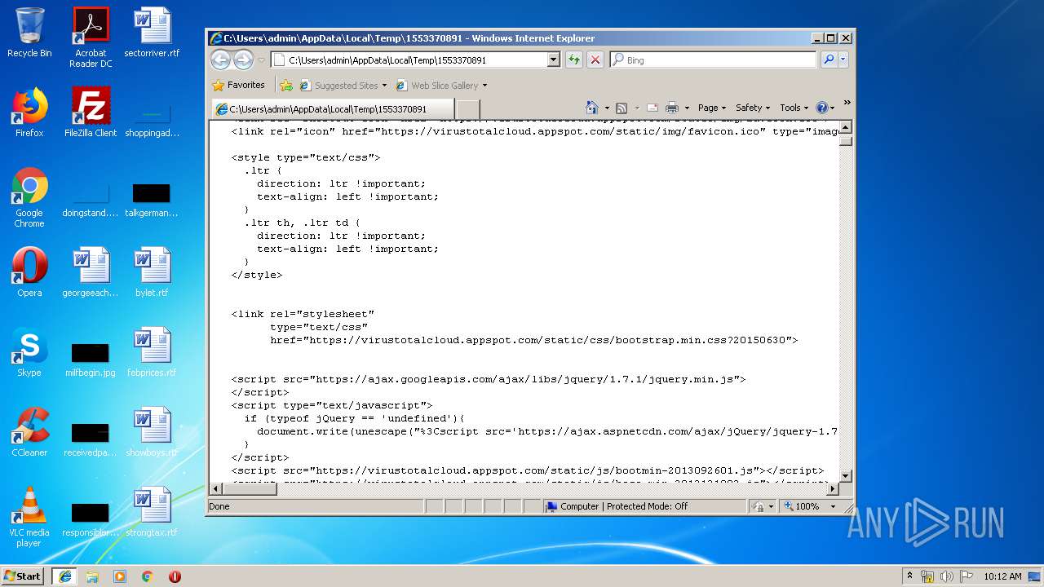
Task: Select bylet.rtf desktop file
Action: [152, 272]
